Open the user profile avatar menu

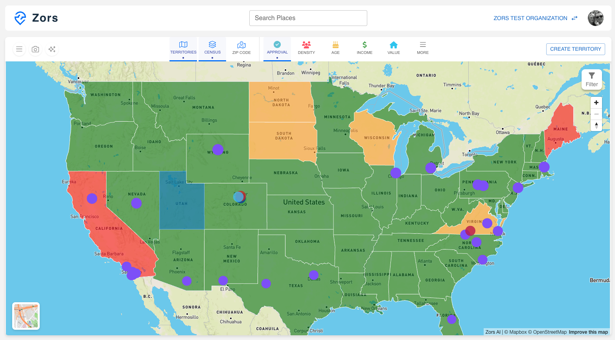pos(595,18)
